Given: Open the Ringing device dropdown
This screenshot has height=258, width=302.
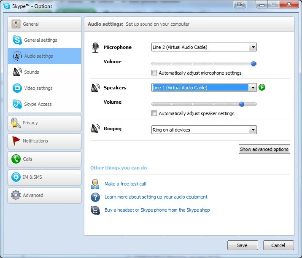Looking at the screenshot, I should click(204, 130).
